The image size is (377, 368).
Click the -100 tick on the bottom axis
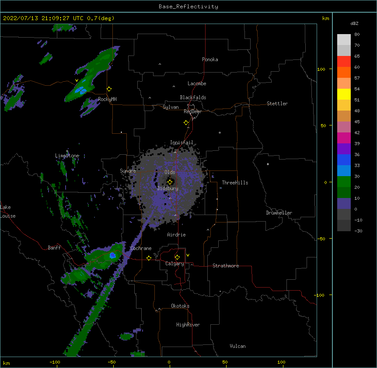coord(55,362)
